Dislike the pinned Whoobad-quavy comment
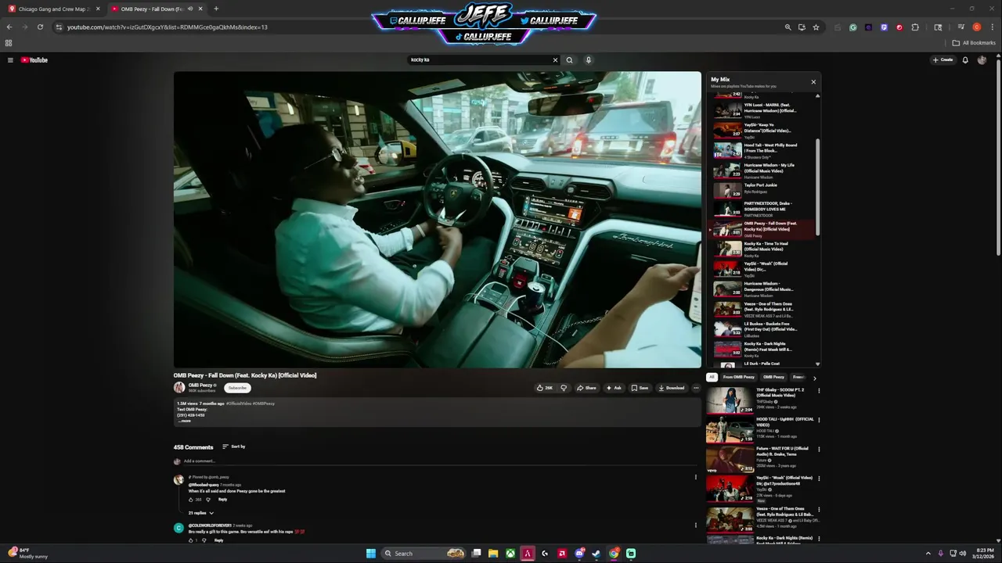 (x=210, y=500)
